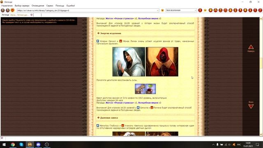Open Волшебная вишня link under Энергия исцеления quest

point(148,103)
